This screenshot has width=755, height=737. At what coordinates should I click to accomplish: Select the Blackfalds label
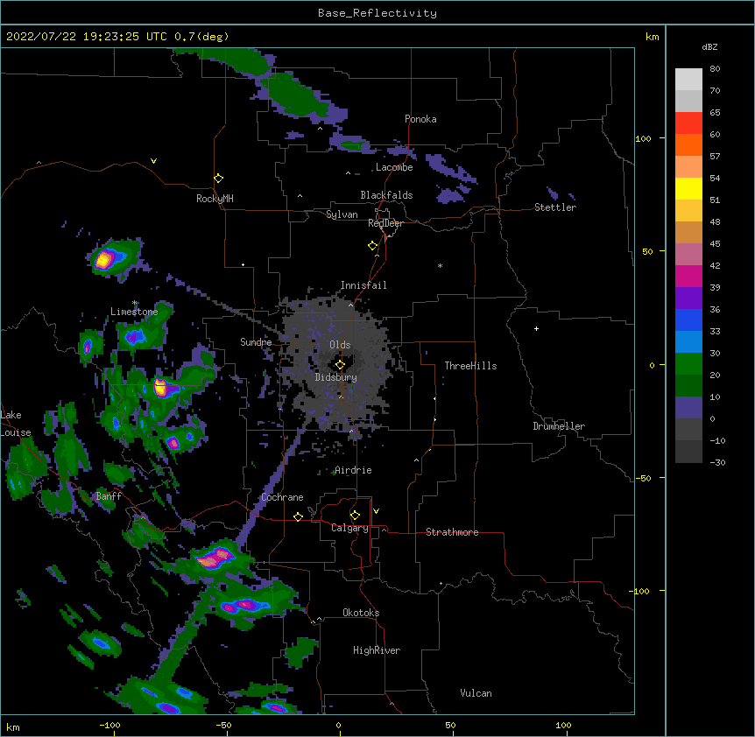click(x=386, y=195)
